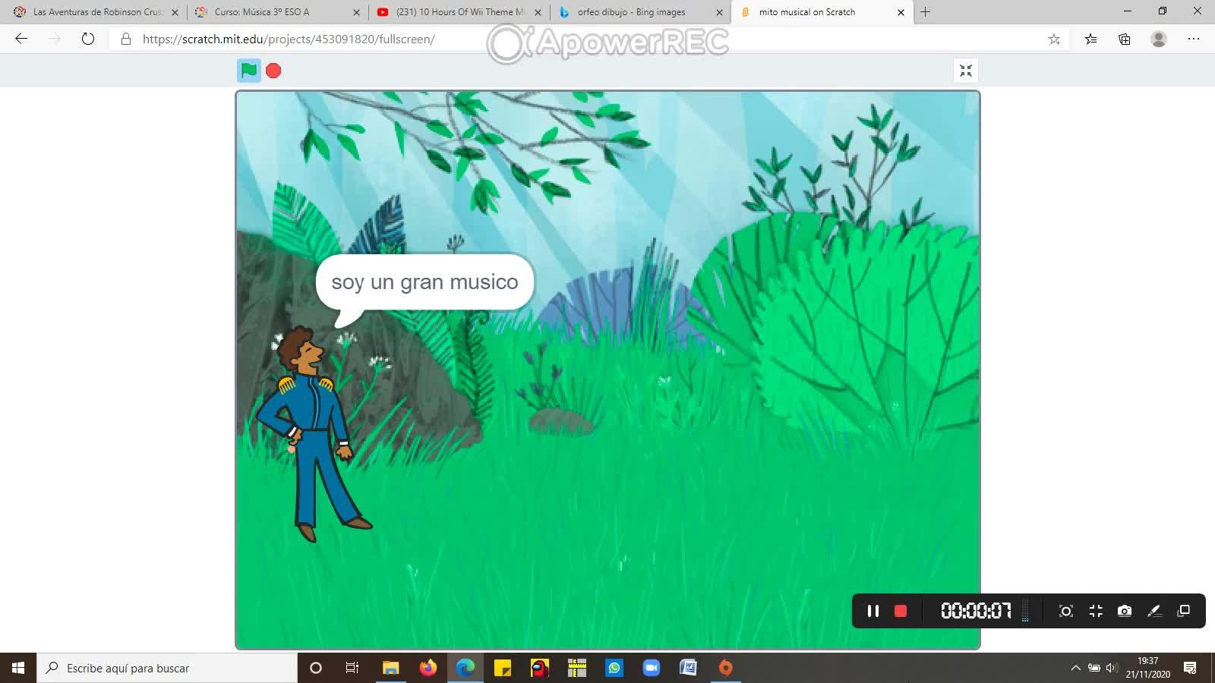Open the Windows notification center
This screenshot has width=1215, height=683.
pos(1190,668)
